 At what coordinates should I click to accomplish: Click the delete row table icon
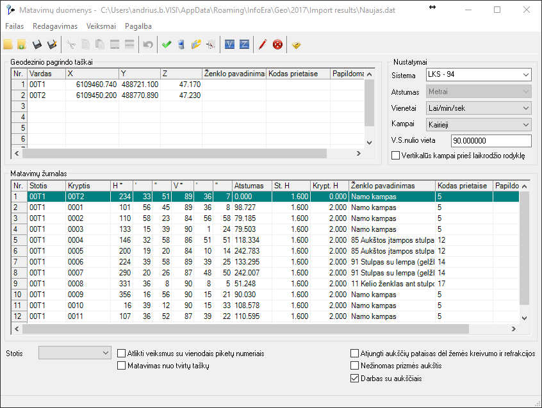[x=129, y=45]
